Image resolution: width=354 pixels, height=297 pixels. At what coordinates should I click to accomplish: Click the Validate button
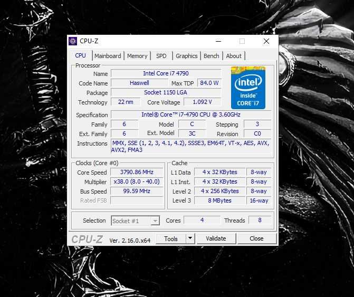pos(216,238)
